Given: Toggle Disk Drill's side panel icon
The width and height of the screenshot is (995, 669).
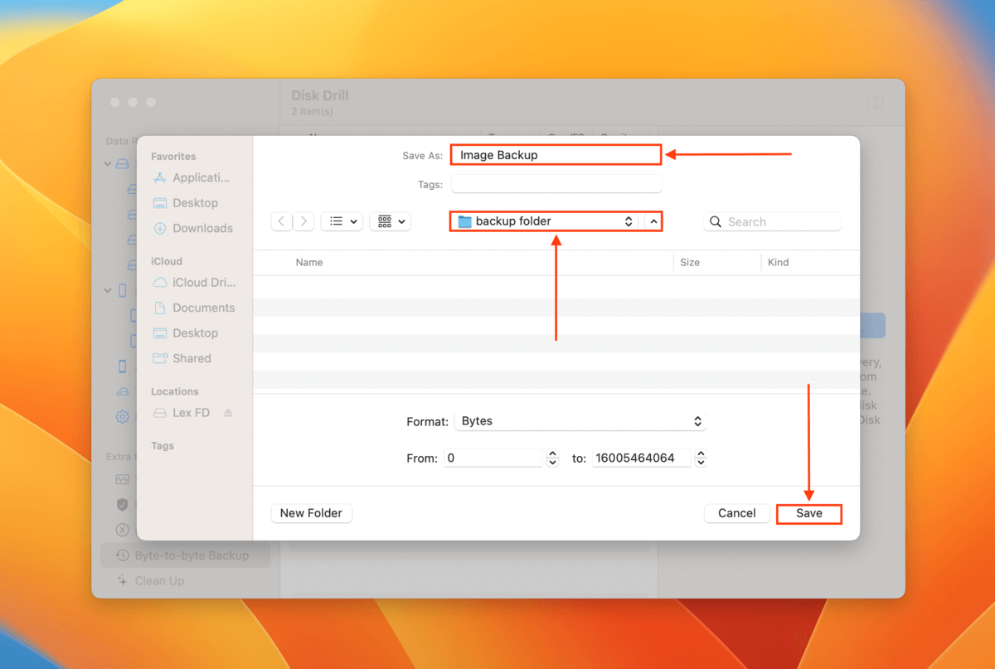Looking at the screenshot, I should click(x=876, y=102).
